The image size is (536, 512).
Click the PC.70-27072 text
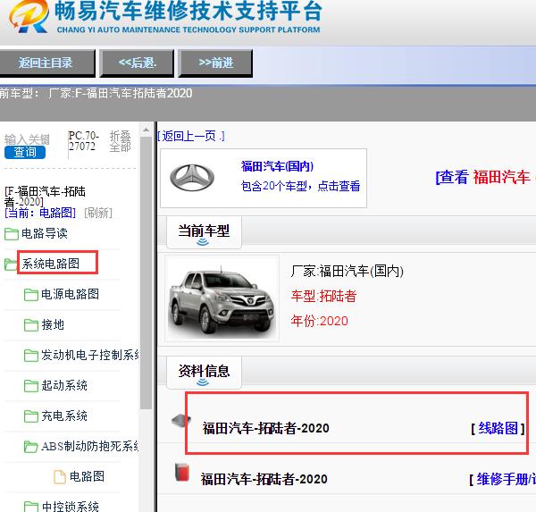click(83, 141)
